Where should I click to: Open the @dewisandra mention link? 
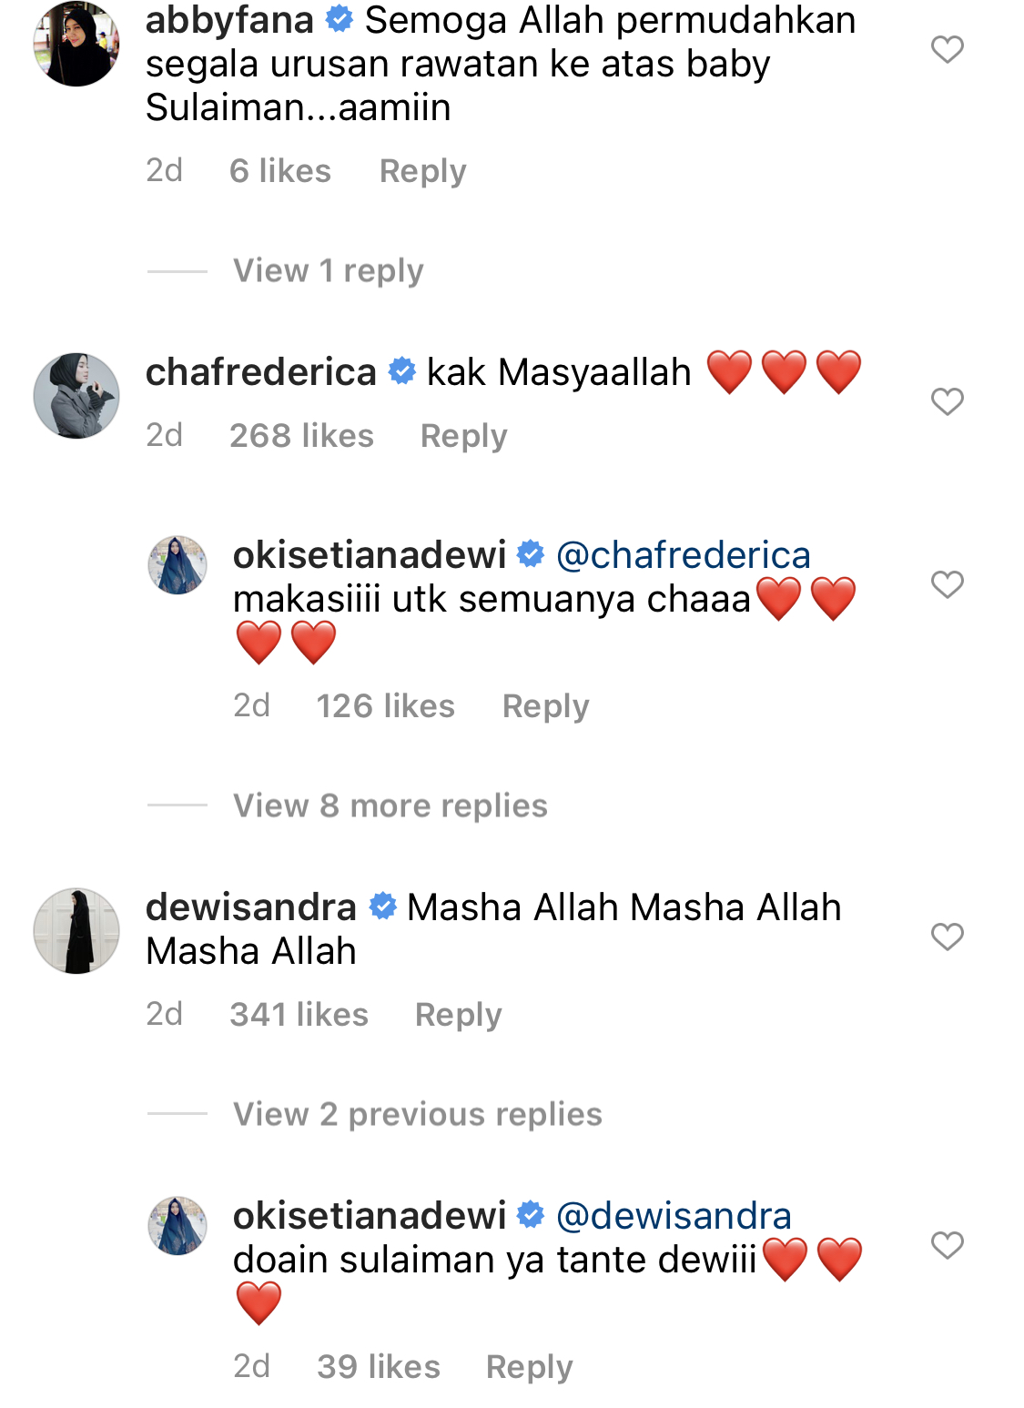tap(674, 1216)
